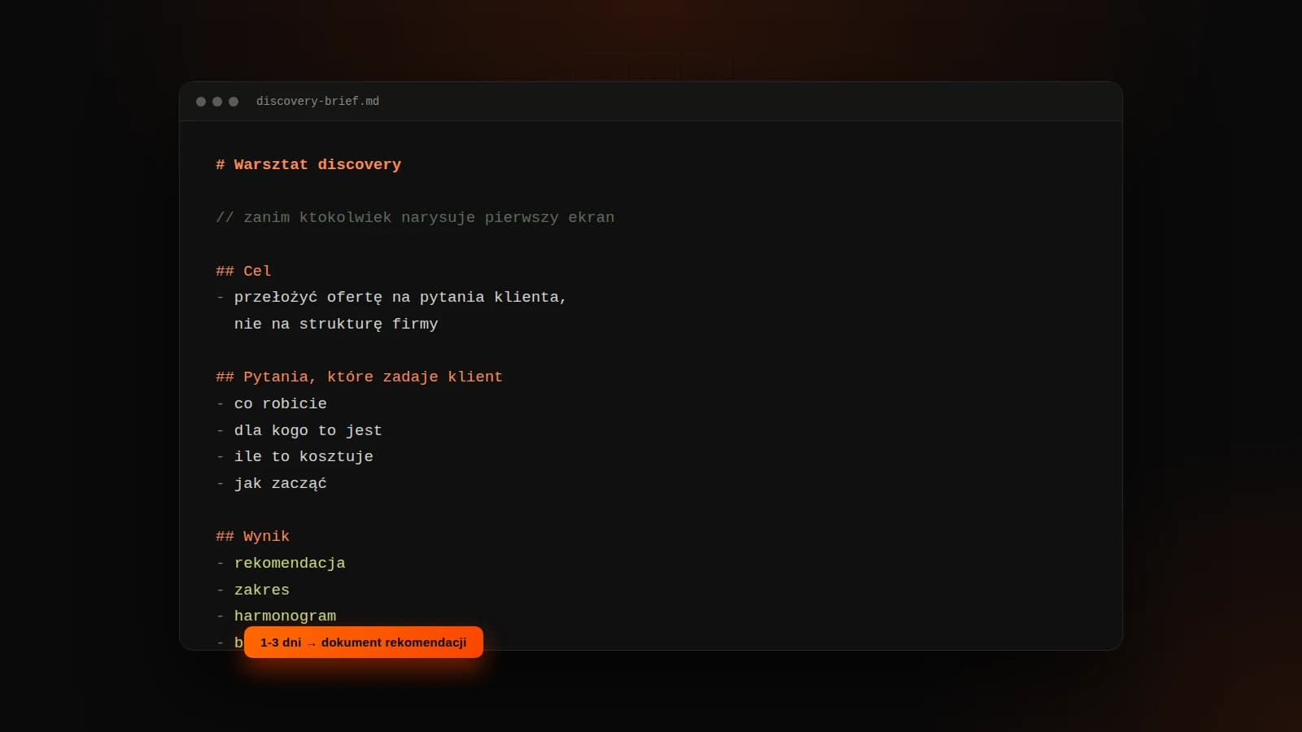Click the list item 'harmonogram'
This screenshot has width=1302, height=732.
click(285, 616)
